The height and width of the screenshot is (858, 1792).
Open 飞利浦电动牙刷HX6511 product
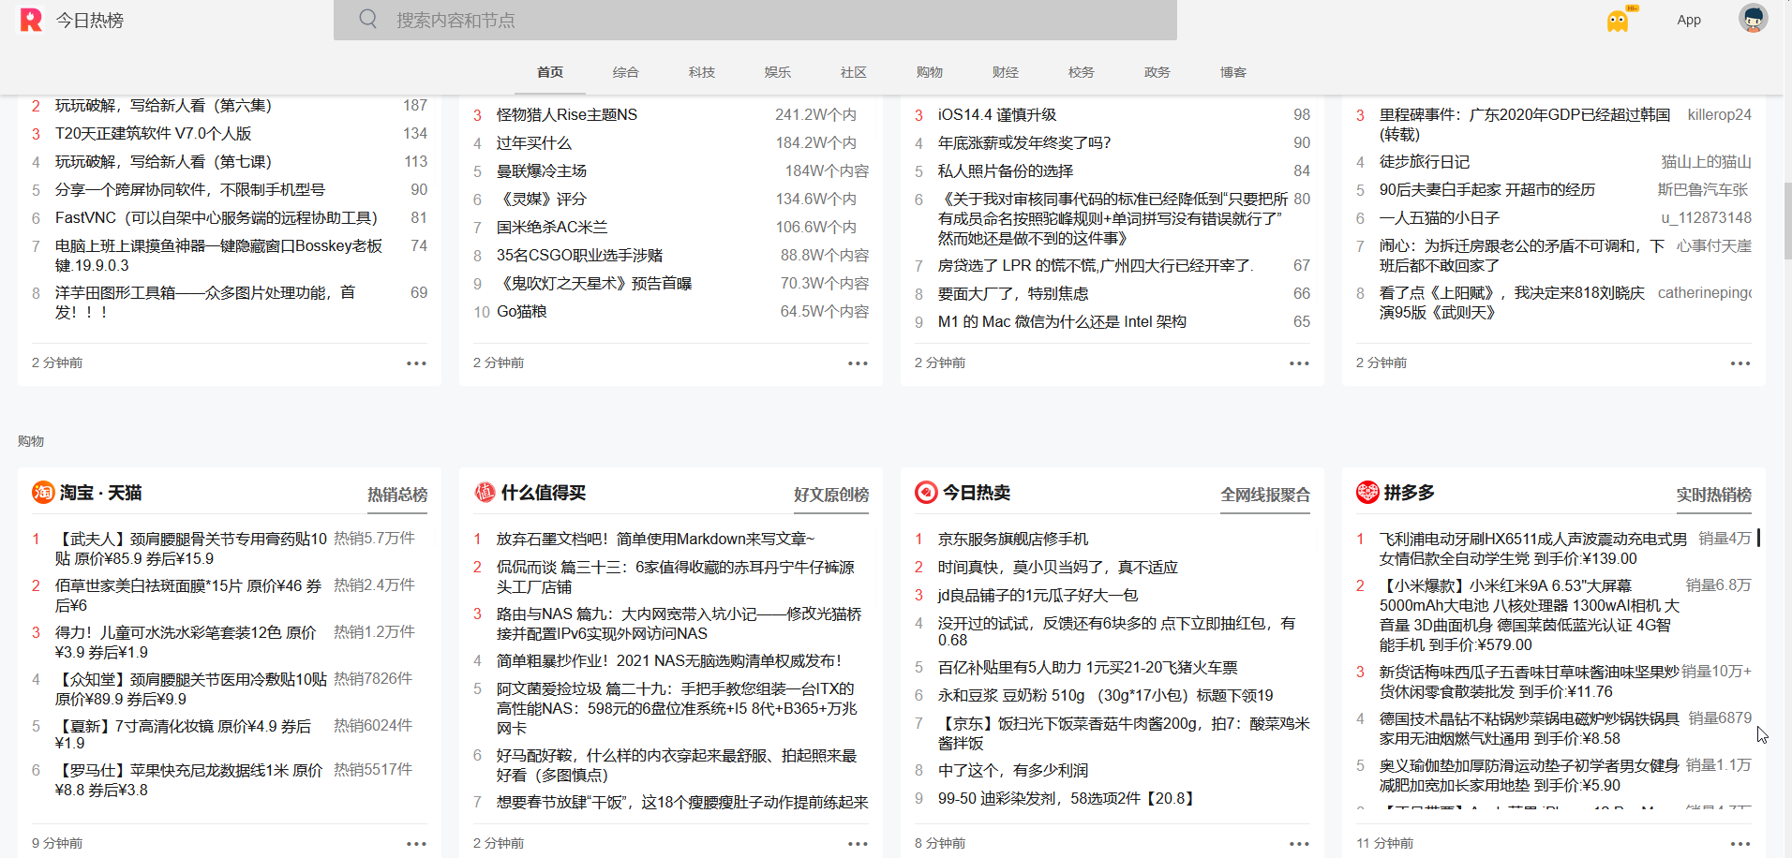[1533, 549]
